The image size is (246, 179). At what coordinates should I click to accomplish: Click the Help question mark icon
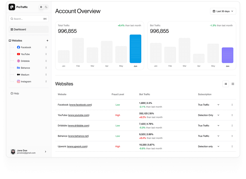pos(12,94)
